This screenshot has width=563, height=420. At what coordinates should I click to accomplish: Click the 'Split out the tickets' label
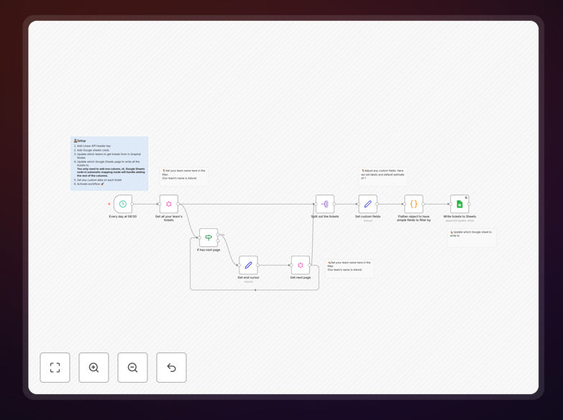(325, 217)
